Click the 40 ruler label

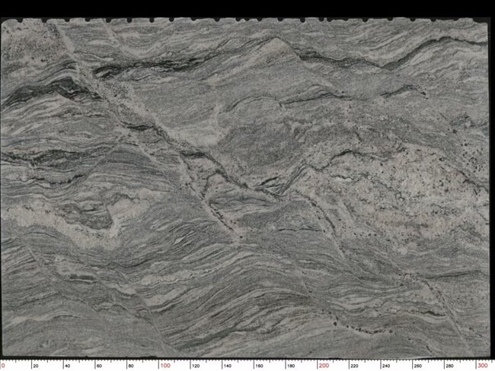[x=68, y=366]
